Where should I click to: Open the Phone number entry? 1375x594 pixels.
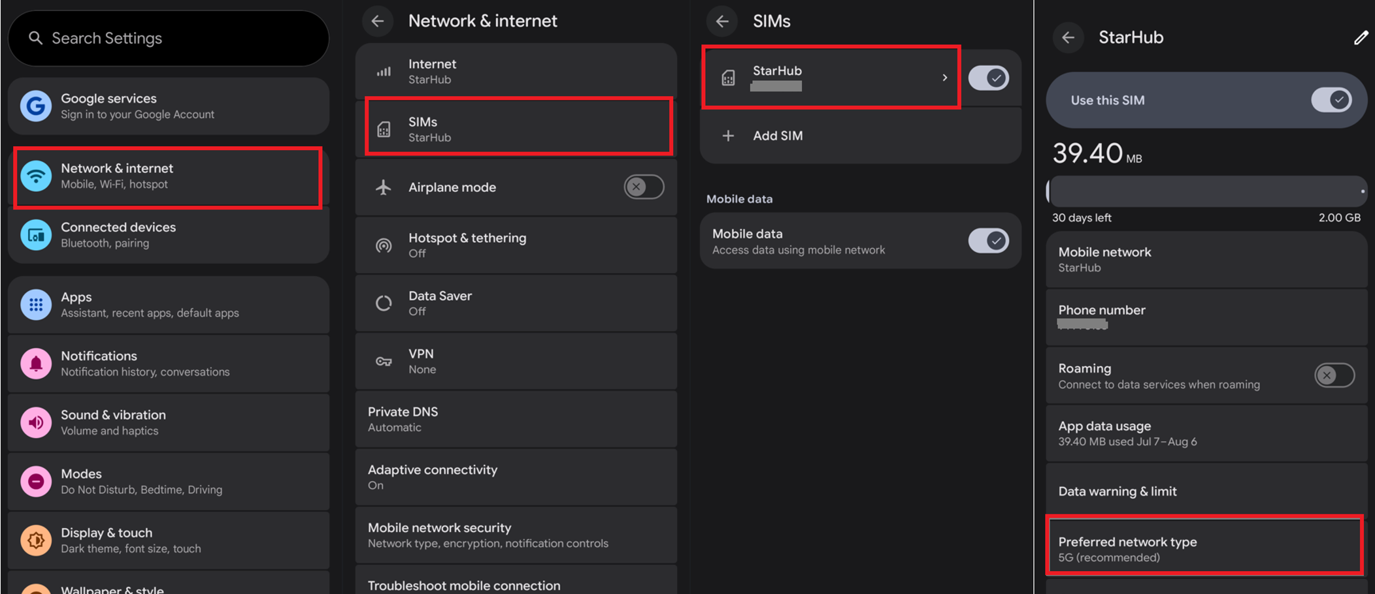click(x=1206, y=317)
